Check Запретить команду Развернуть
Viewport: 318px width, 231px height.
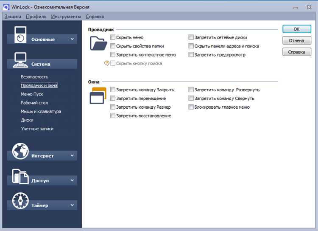[x=191, y=90]
